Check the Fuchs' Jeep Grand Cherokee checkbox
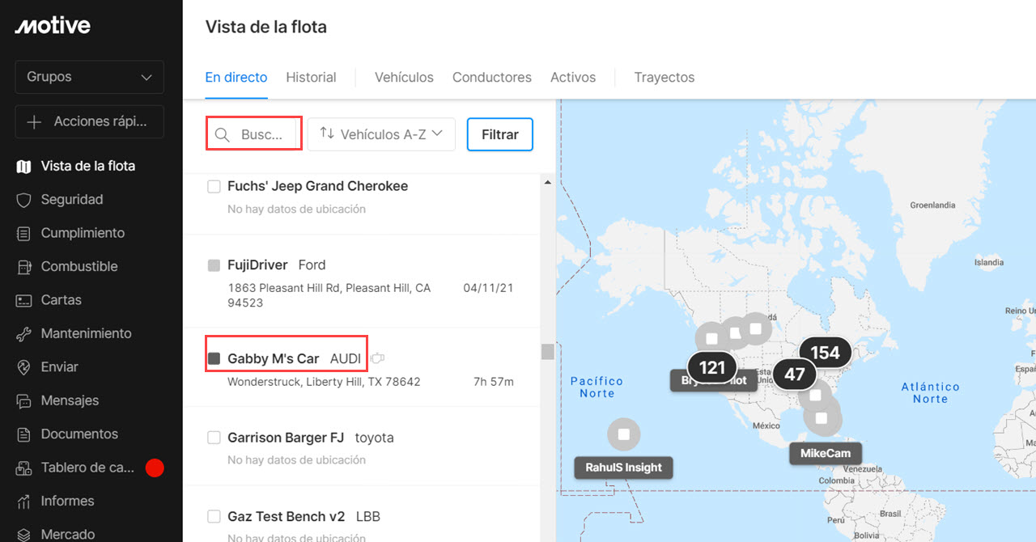The image size is (1036, 542). click(214, 187)
